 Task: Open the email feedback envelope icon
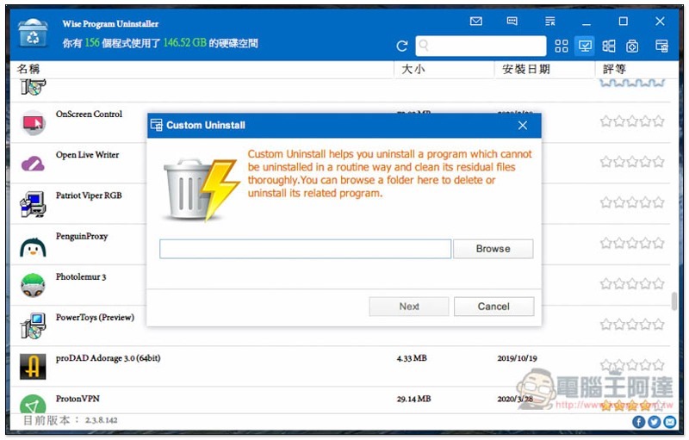pyautogui.click(x=476, y=22)
